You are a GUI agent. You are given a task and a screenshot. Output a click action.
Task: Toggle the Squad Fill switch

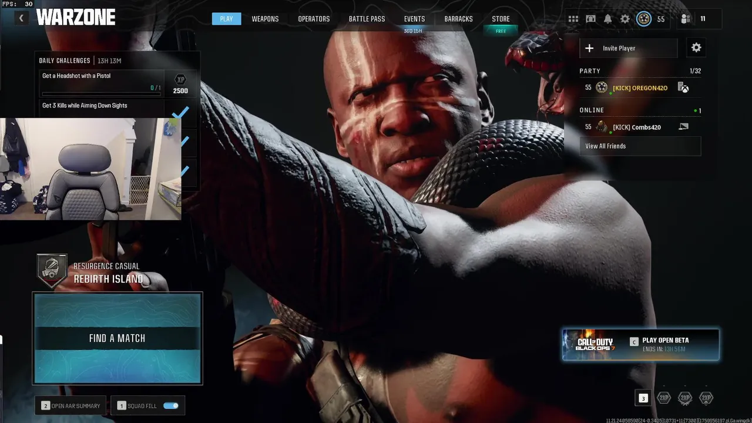[x=171, y=405]
